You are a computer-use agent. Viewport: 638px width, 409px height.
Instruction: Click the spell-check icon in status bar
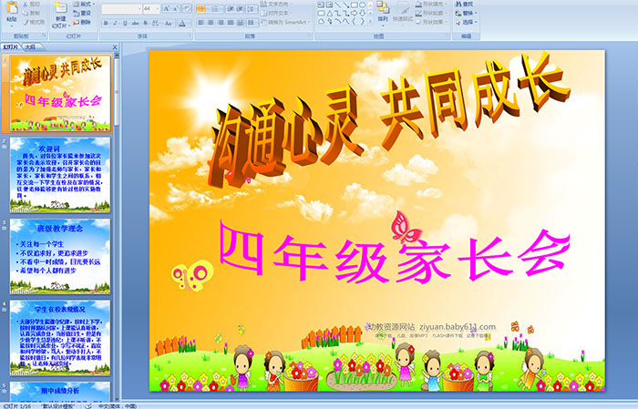(x=87, y=405)
